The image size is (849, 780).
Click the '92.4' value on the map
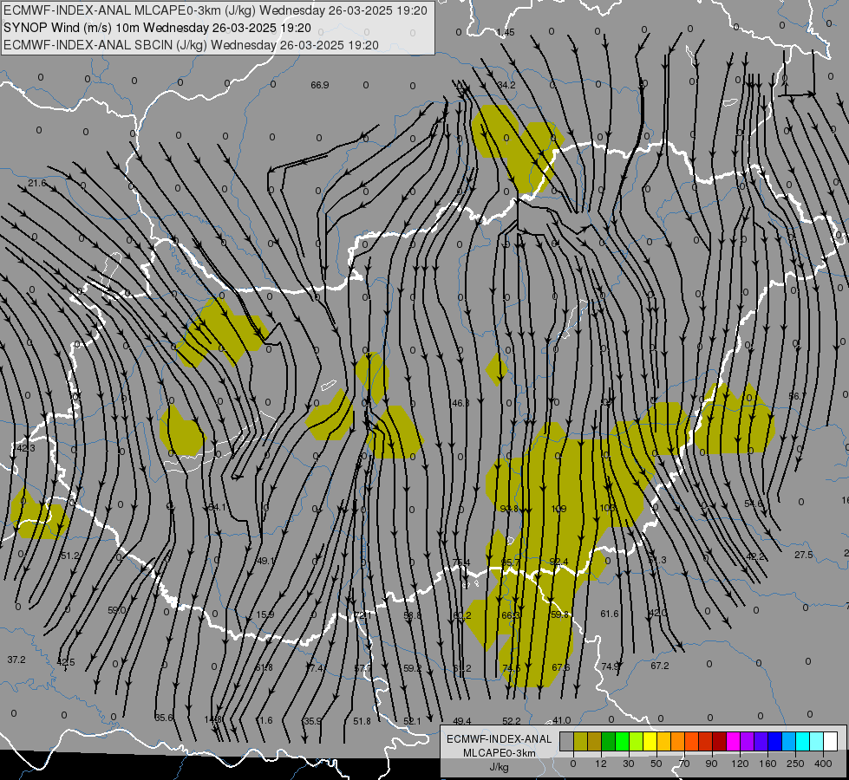coord(558,562)
